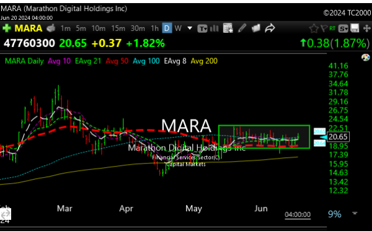Click the bar chart style icon
The image size is (372, 231).
coord(215,28)
